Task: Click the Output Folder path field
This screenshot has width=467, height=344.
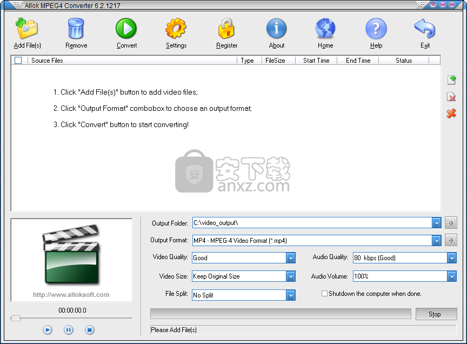Action: (312, 223)
